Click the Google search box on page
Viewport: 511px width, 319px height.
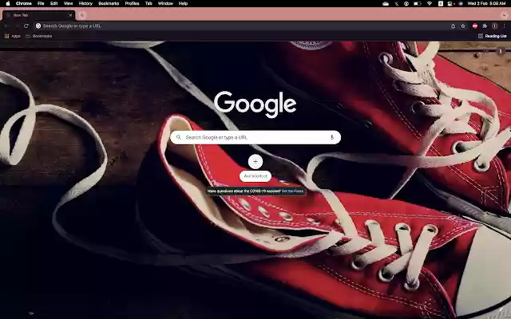coord(255,137)
